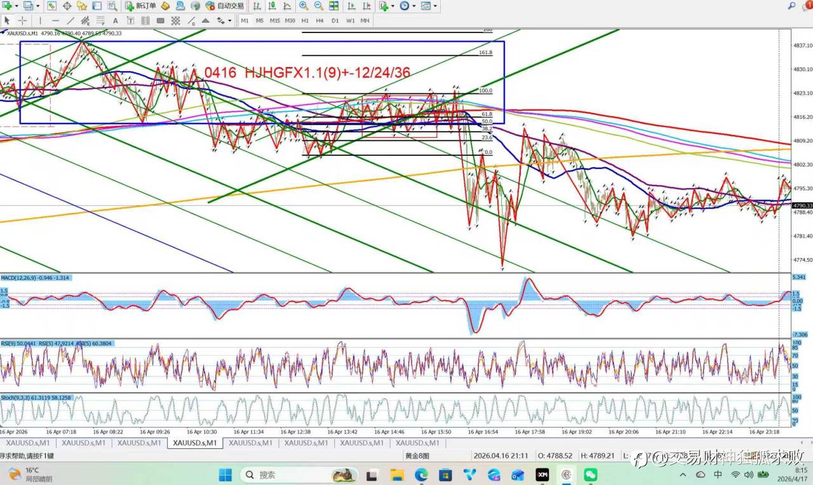The height and width of the screenshot is (485, 813).
Task: Pick the trendline drawing tool
Action: pos(71,20)
